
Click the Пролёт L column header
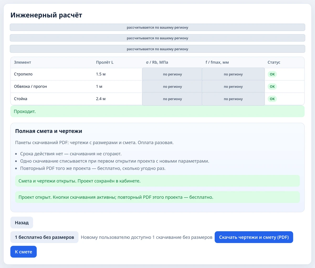(105, 62)
